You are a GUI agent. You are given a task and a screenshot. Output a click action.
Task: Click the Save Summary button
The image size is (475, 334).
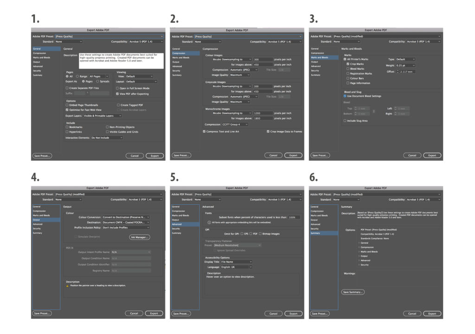coord(353,292)
